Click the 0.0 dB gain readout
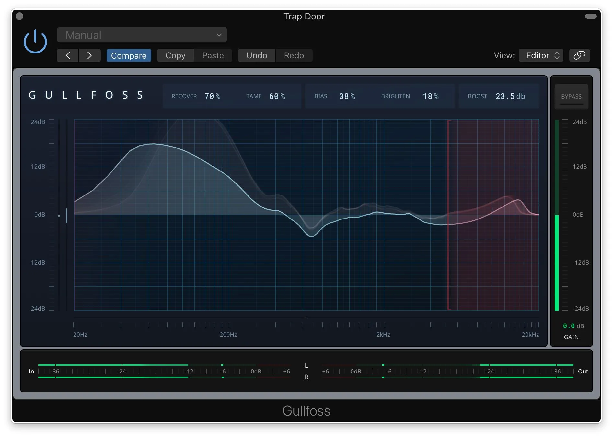The height and width of the screenshot is (437, 613). click(573, 326)
